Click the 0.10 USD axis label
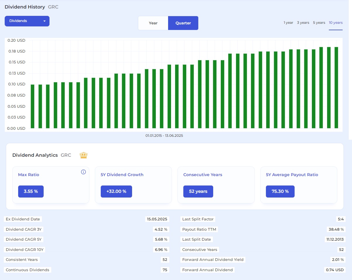This screenshot has height=280, width=352. (17, 84)
